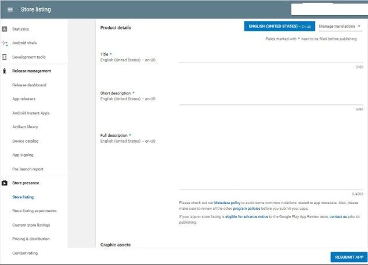368x265 pixels.
Task: Click the Store listing page title
Action: (35, 9)
